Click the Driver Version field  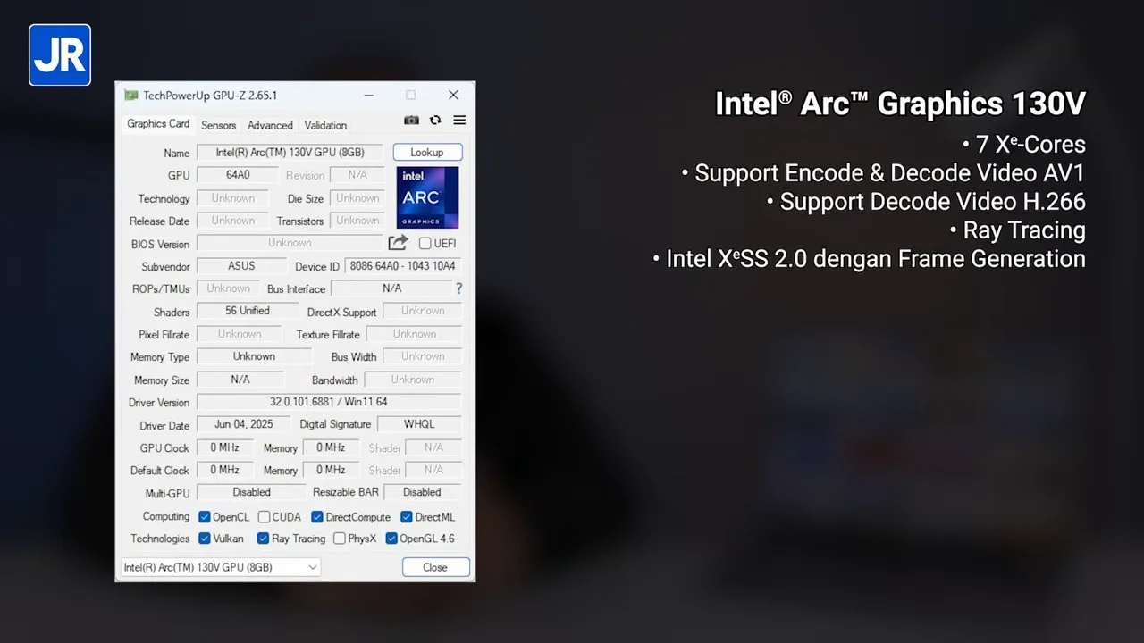point(329,402)
